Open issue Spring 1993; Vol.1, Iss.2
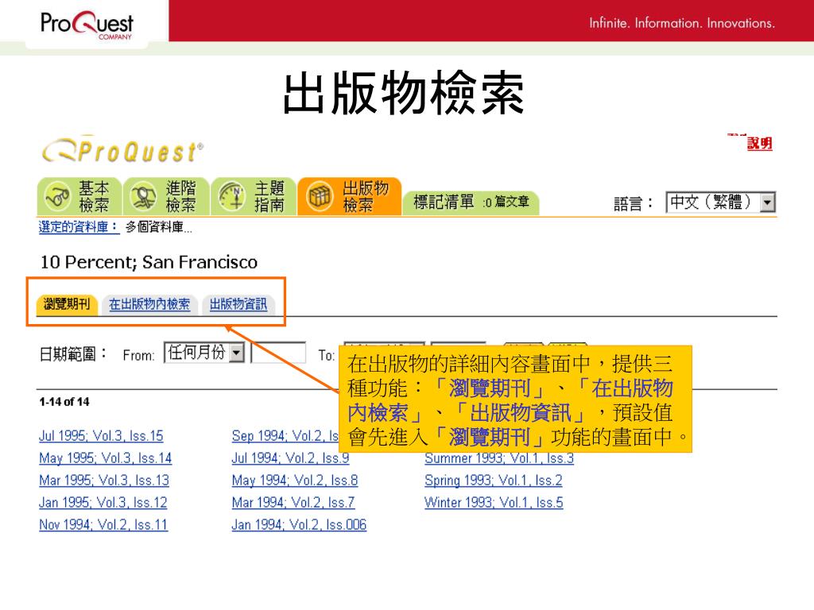 pos(493,481)
